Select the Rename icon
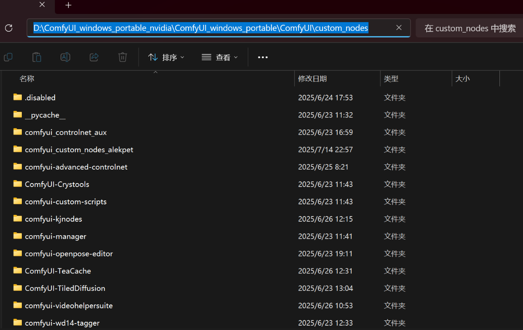Screen dimensions: 523x330 pos(65,57)
